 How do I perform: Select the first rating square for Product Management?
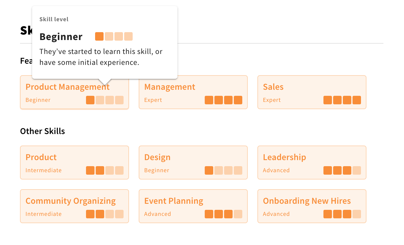[90, 100]
